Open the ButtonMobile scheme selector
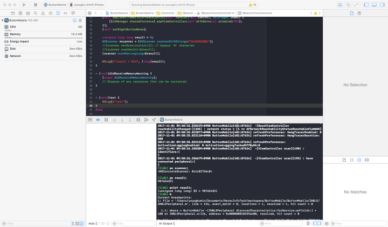 55,5
